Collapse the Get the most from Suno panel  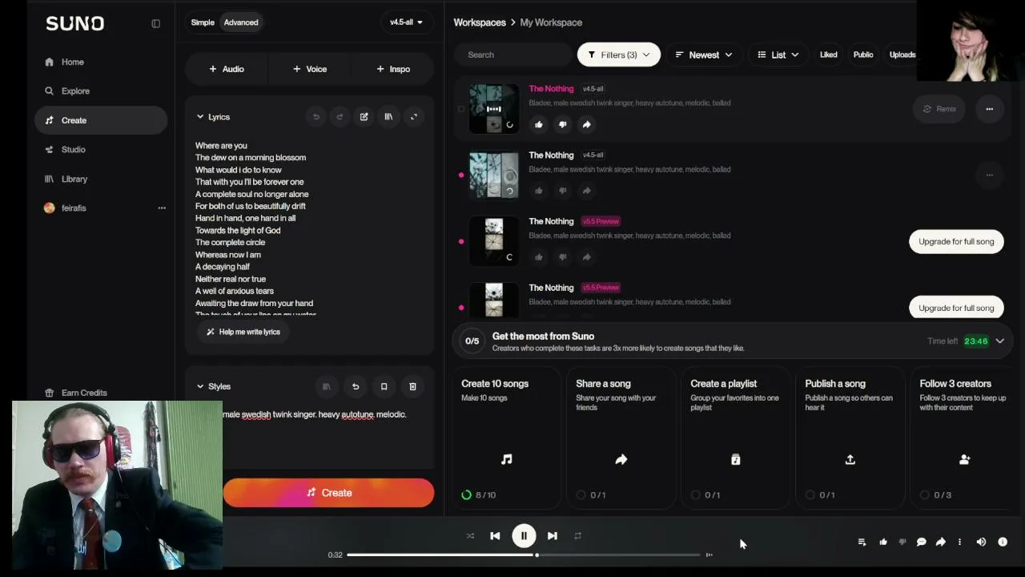pos(1000,341)
